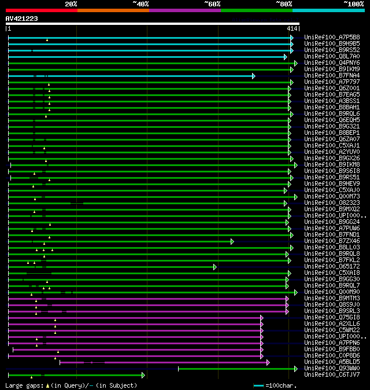The height and width of the screenshot is (390, 370).
Task: Click the orange ~40% legend segment
Action: click(113, 10)
